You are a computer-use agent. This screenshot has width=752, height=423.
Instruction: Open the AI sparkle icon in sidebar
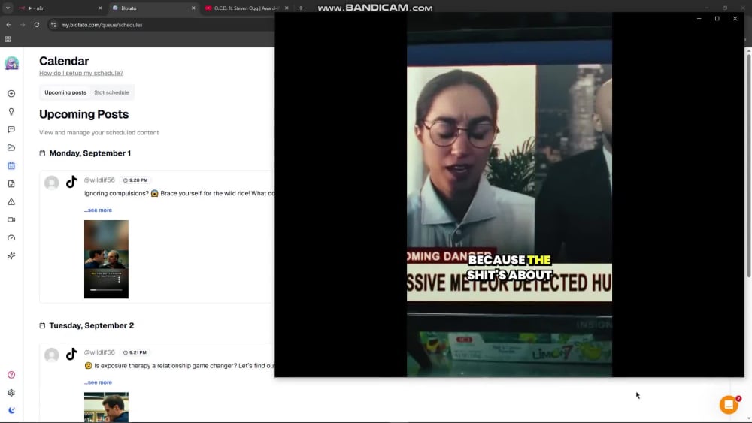11,255
